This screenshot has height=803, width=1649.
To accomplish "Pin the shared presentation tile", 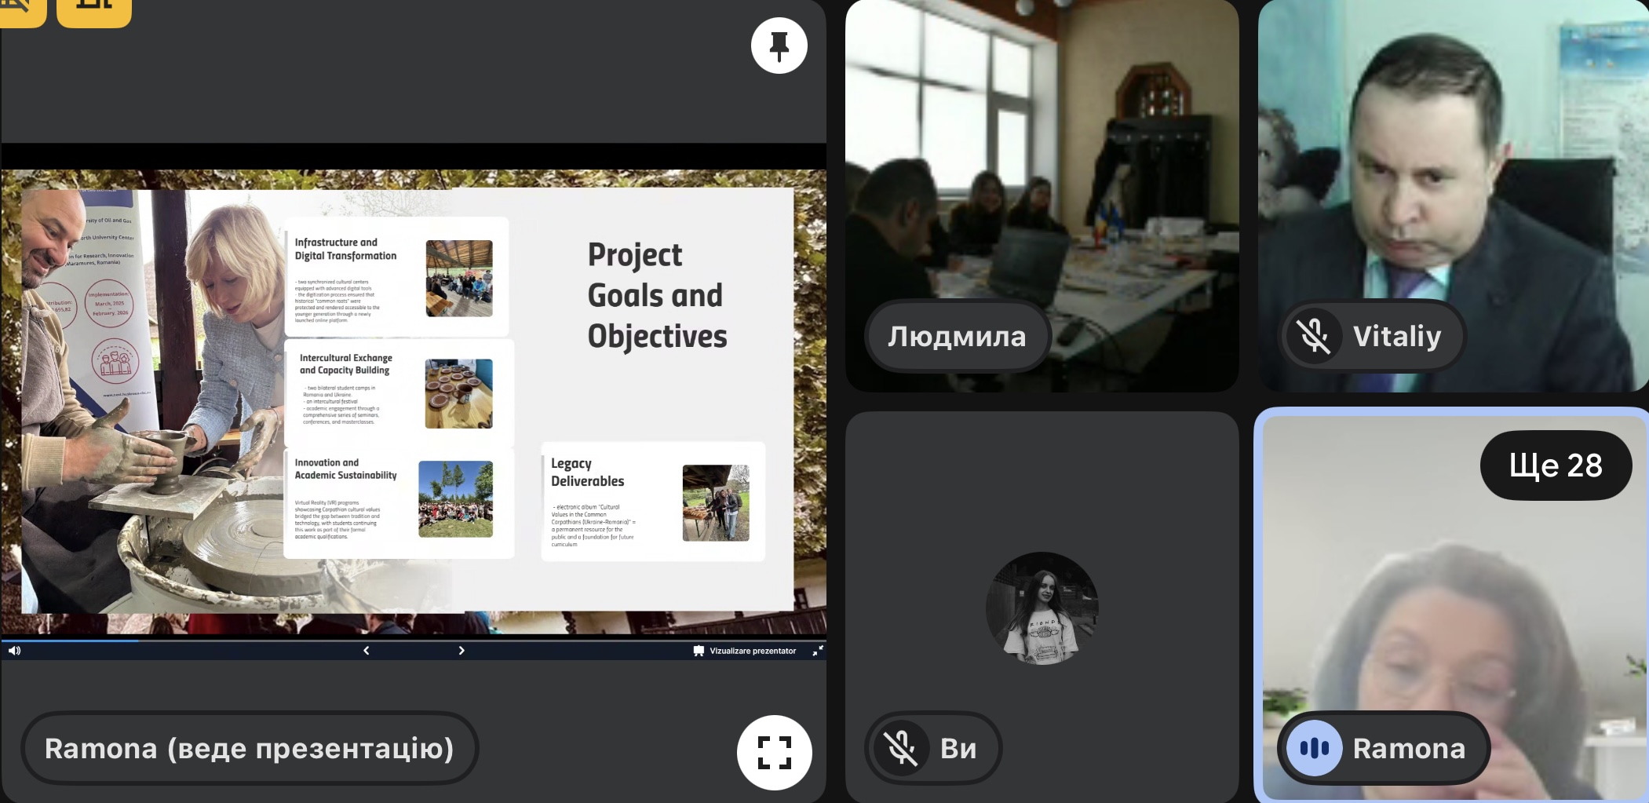I will tap(779, 46).
